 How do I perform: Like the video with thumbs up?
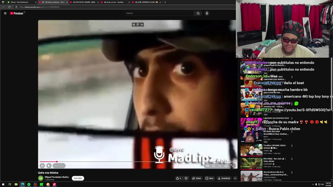178,178
